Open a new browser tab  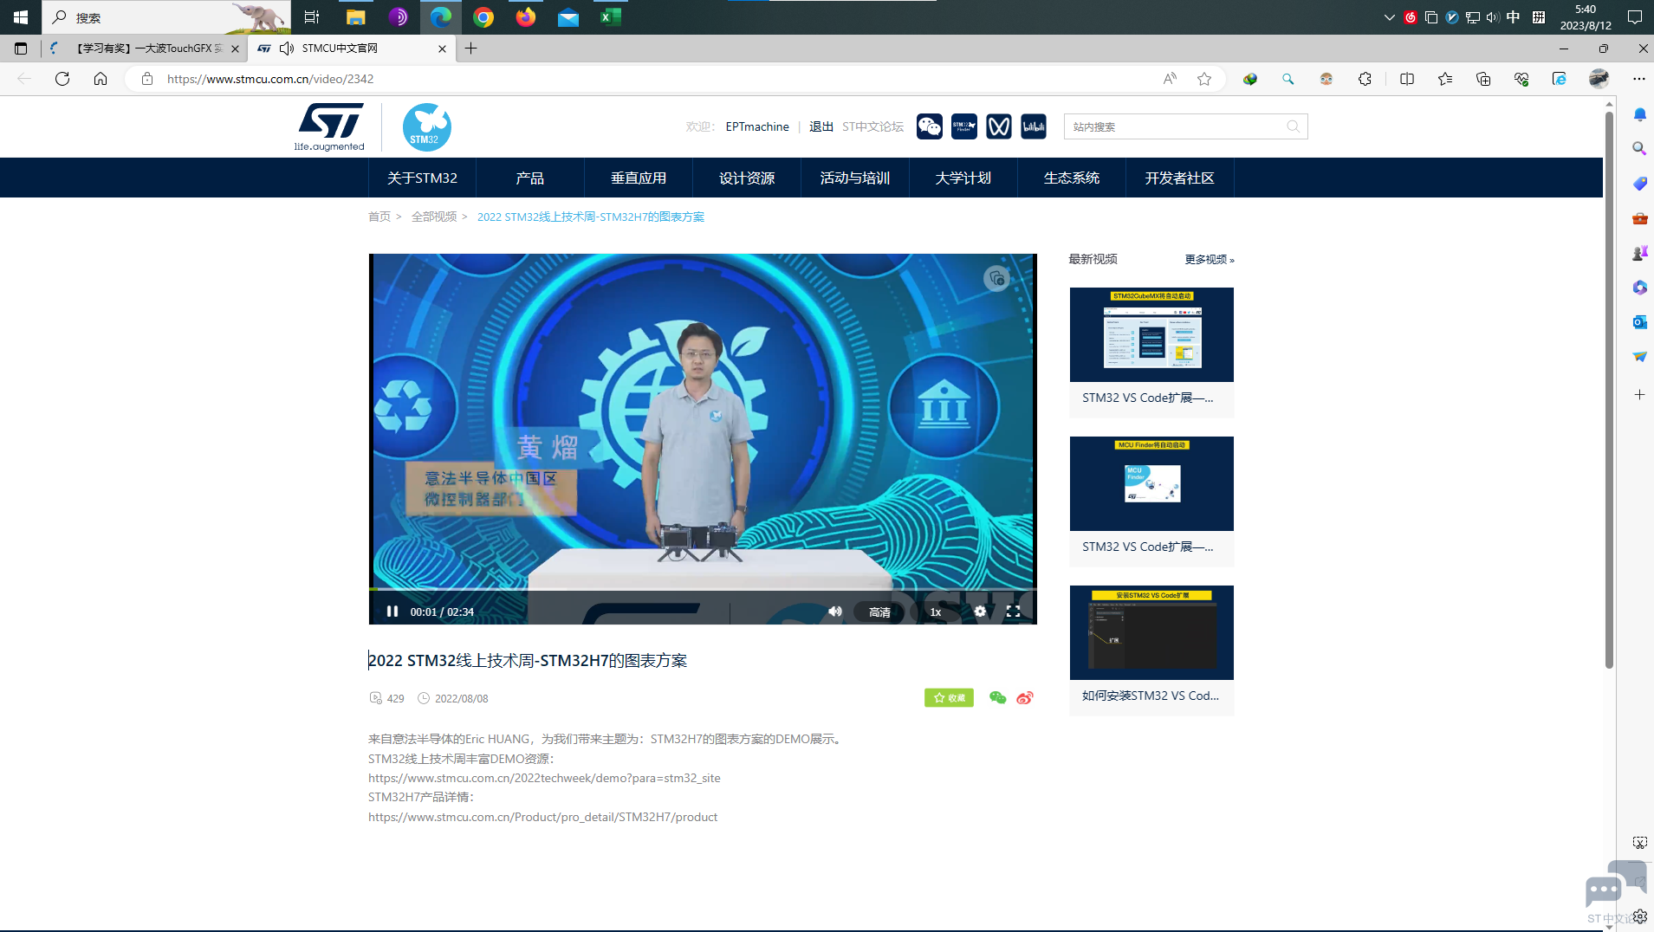pos(471,49)
